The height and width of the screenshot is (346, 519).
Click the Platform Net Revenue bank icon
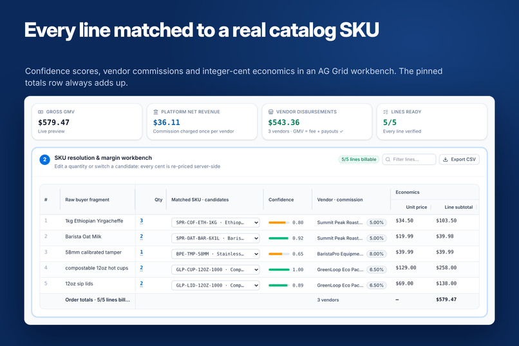tap(156, 112)
